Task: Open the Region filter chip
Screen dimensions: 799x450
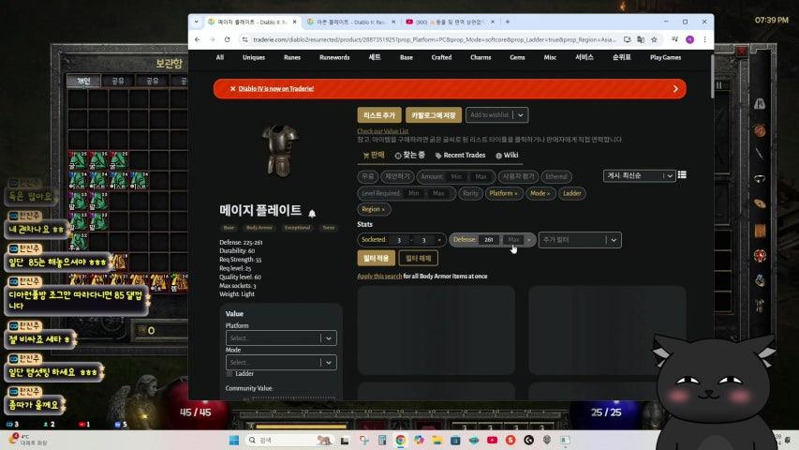Action: [x=373, y=209]
